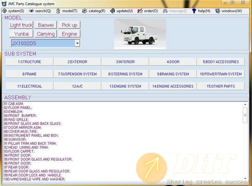This screenshot has width=252, height=186.
Task: Select the Carrying model button
Action: click(46, 34)
